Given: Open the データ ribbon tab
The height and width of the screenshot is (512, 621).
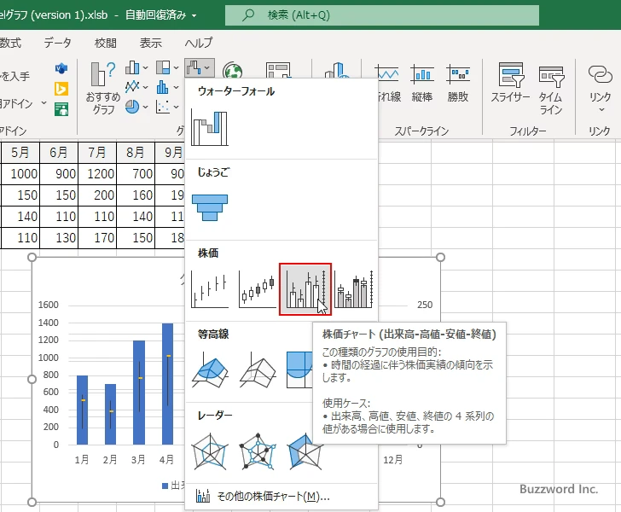Looking at the screenshot, I should click(57, 43).
